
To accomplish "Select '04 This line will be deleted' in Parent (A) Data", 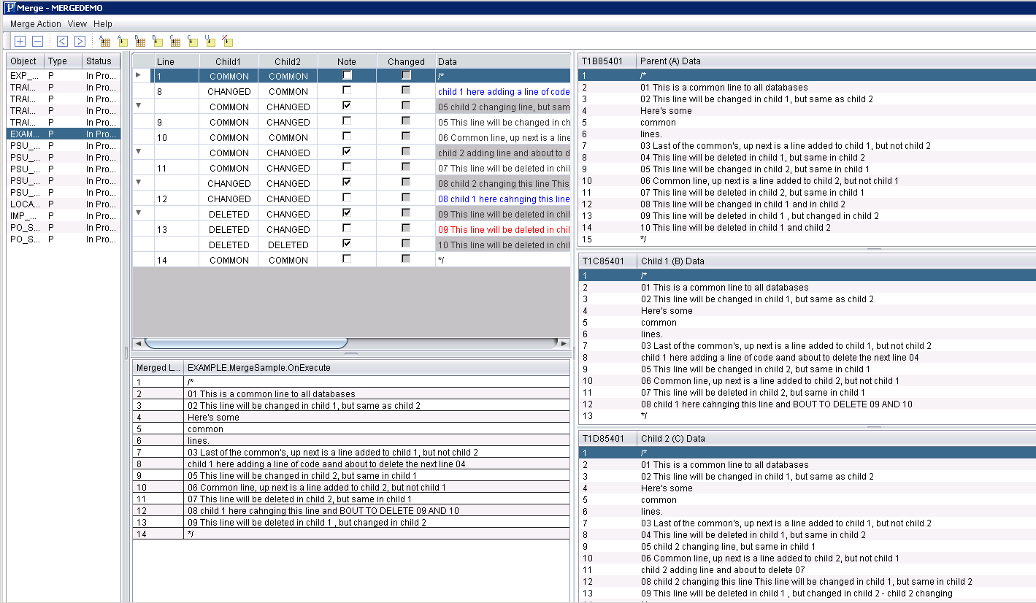I will pyautogui.click(x=807, y=158).
